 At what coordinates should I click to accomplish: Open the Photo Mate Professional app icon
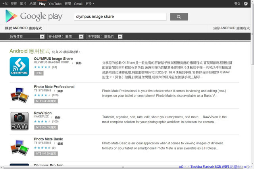pos(19,95)
